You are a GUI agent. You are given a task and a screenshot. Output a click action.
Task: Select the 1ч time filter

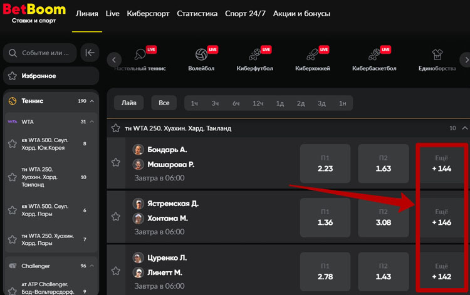coord(194,103)
